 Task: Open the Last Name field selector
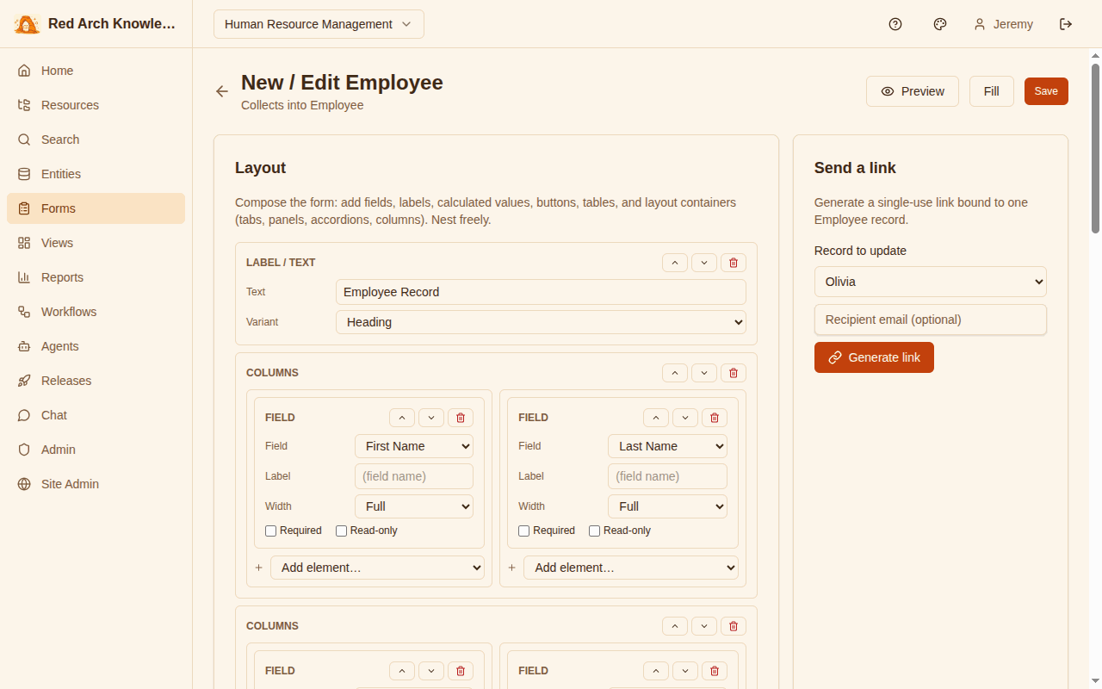(x=667, y=446)
